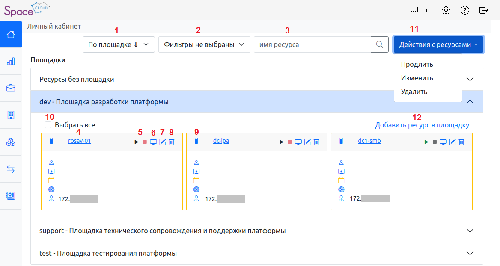Open the home dashboard sidebar icon
Screen dimensions: 500x266
11,34
